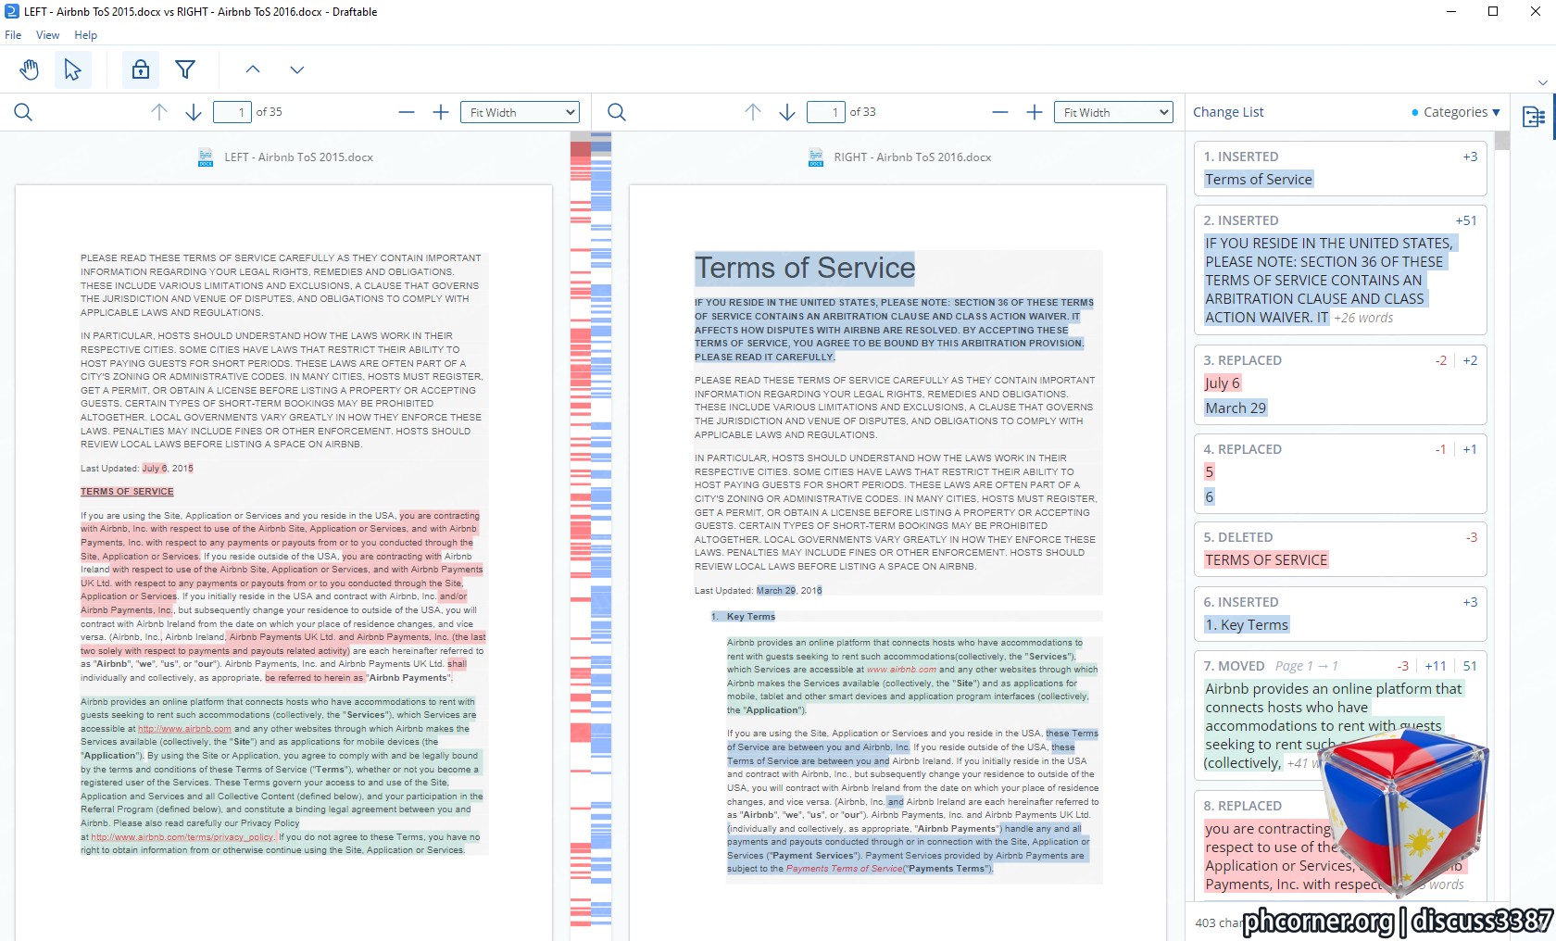Expand the collapsed ribbon chevron
Image resolution: width=1556 pixels, height=941 pixels.
point(1542,82)
